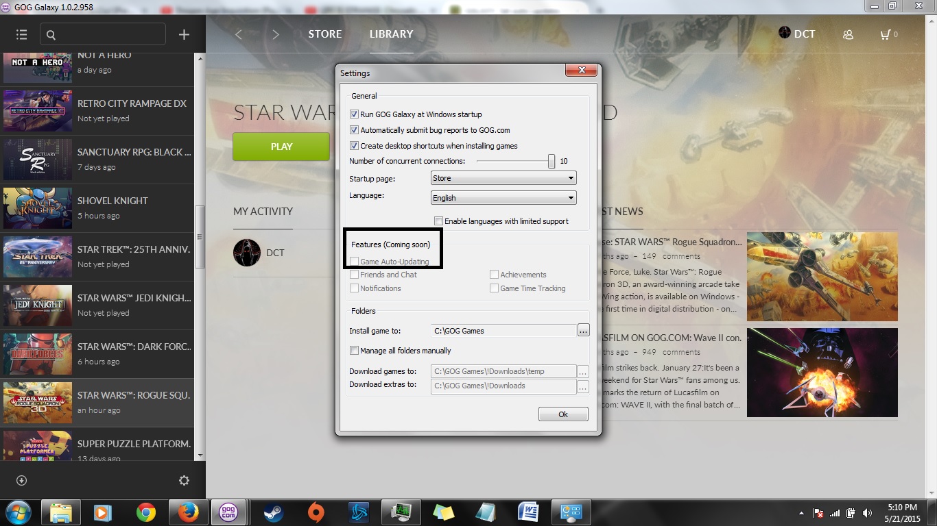This screenshot has height=526, width=937.
Task: Select the Retro City Rampage DX cover
Action: tap(38, 111)
